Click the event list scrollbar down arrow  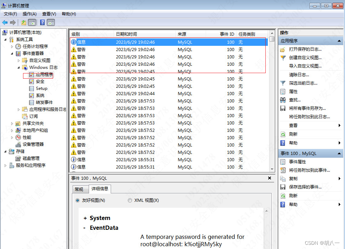tap(272, 169)
